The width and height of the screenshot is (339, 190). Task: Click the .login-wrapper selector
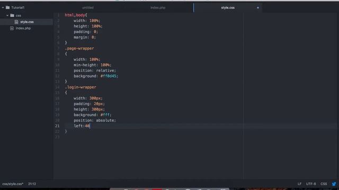(x=81, y=87)
